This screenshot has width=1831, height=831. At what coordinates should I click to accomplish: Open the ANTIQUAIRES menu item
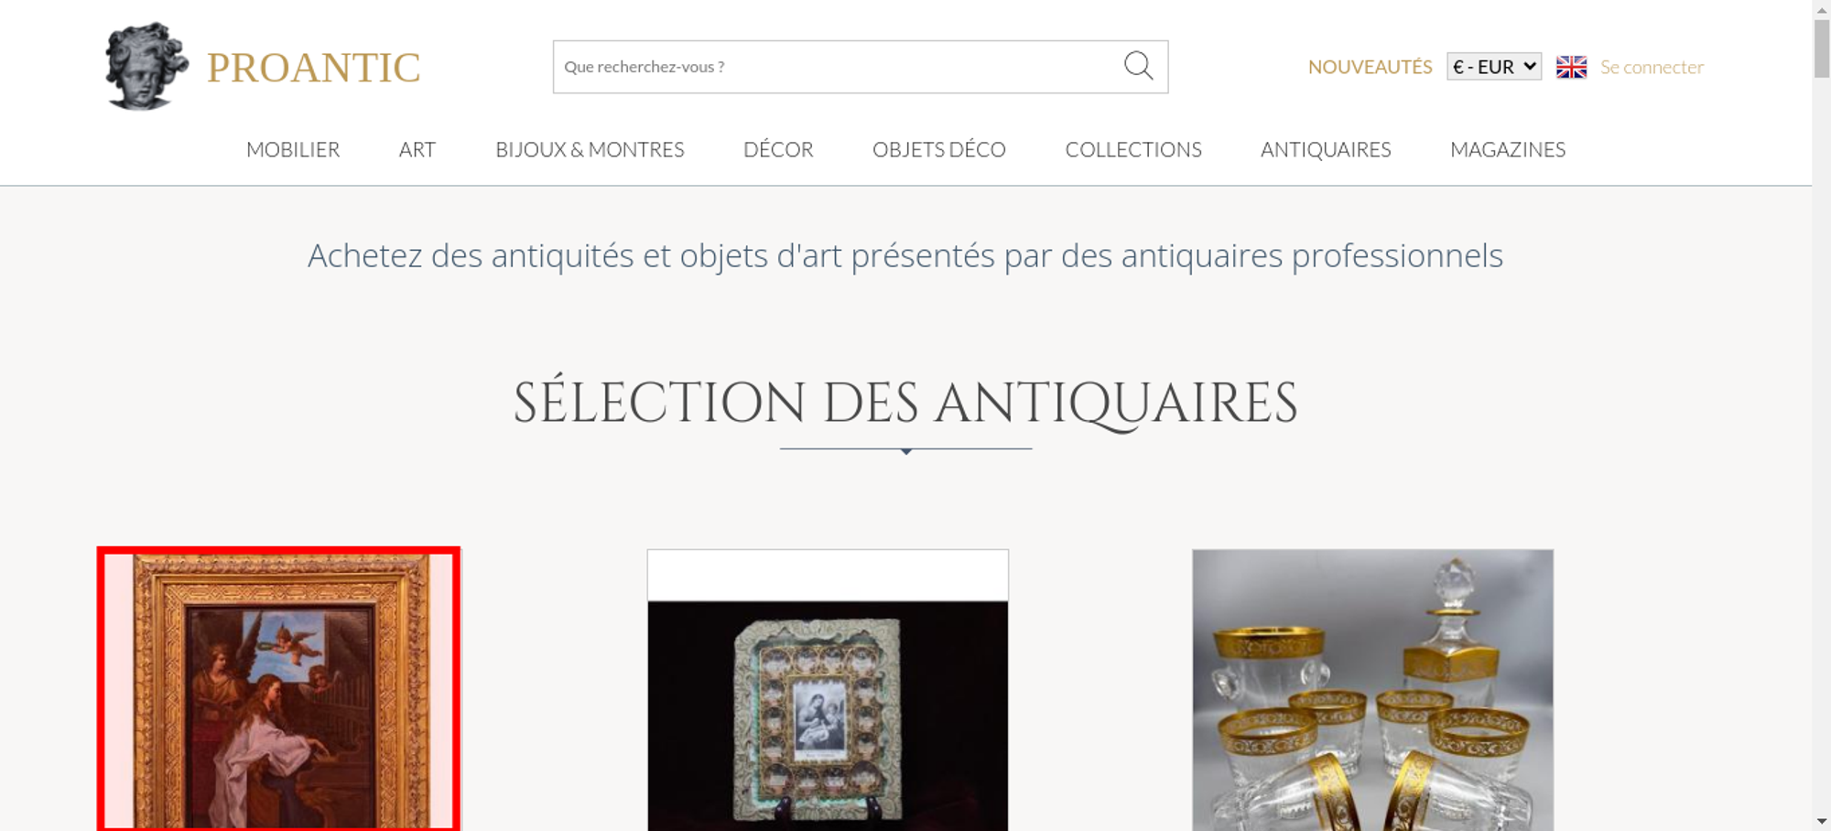click(x=1326, y=149)
